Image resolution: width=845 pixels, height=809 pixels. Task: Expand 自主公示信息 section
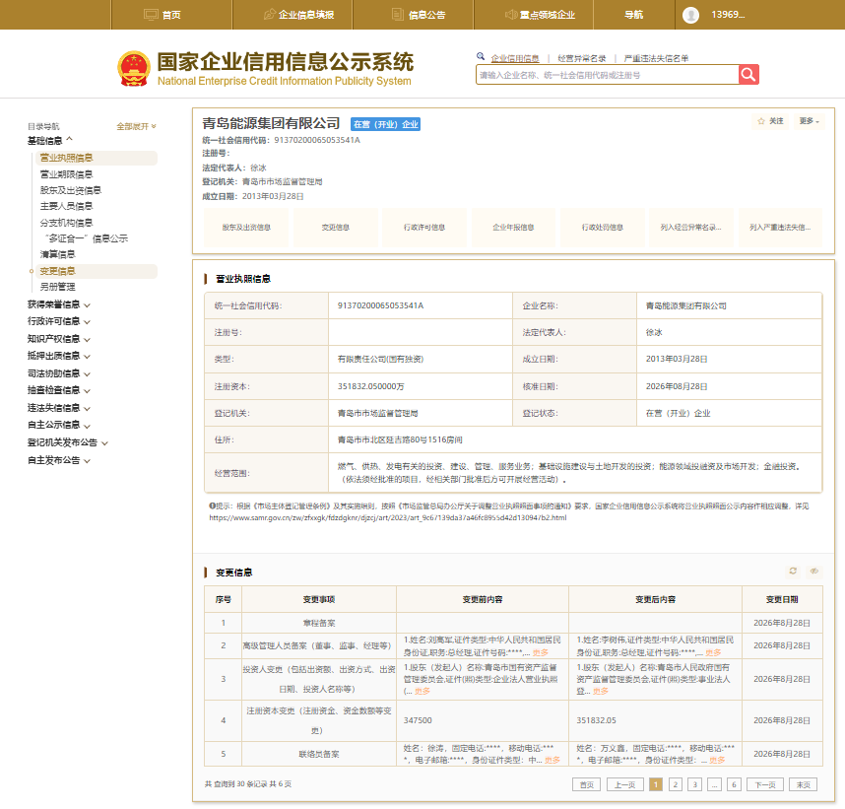[x=59, y=425]
